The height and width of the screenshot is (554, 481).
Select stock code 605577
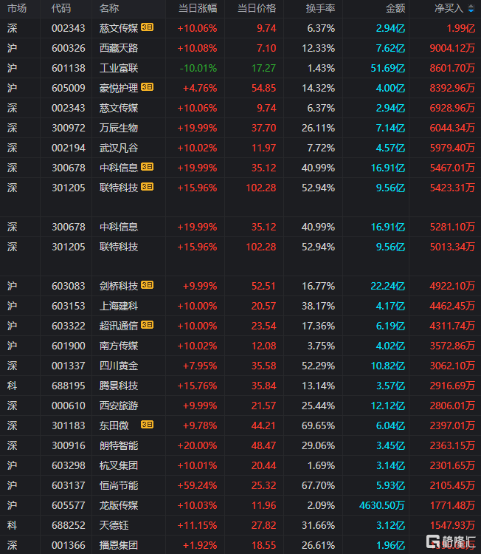(x=69, y=505)
